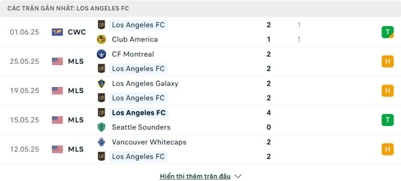Click the orange H badge for 25.05.25 match
The image size is (401, 181).
point(387,61)
